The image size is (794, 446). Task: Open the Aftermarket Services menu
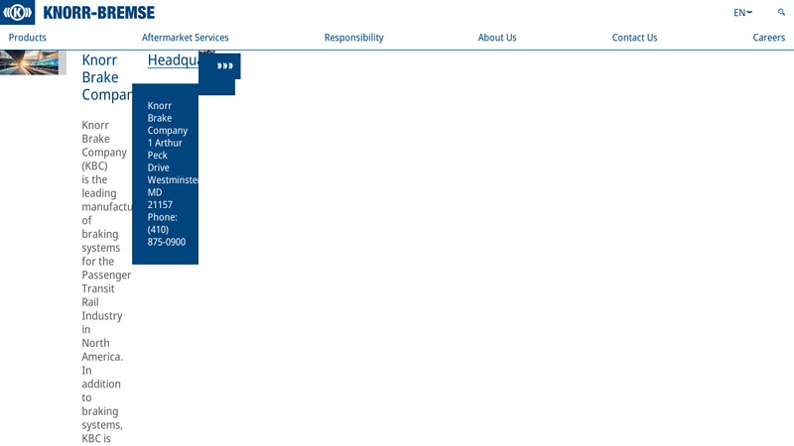click(185, 38)
